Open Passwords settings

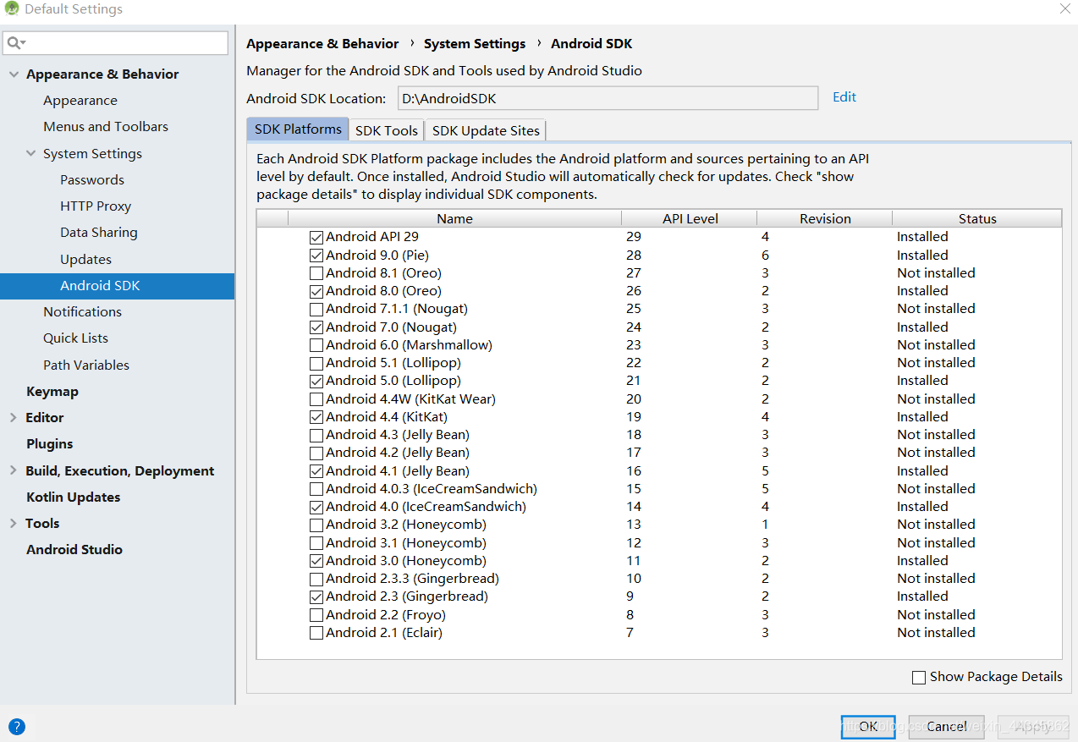point(92,180)
